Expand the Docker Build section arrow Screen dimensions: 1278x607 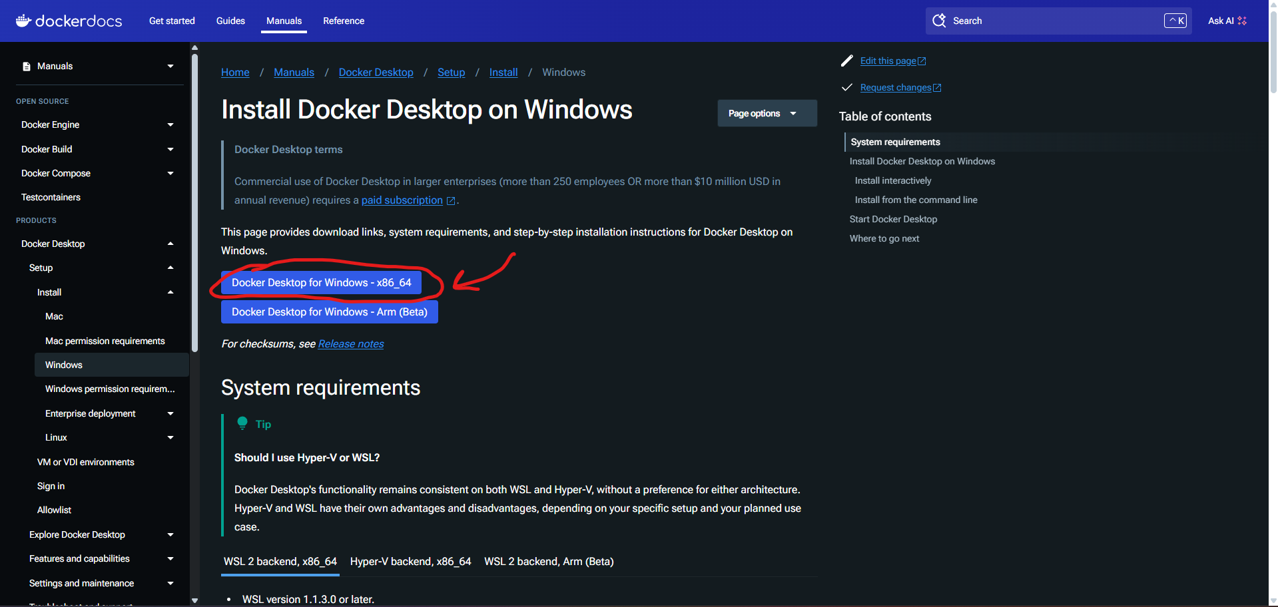click(x=170, y=149)
